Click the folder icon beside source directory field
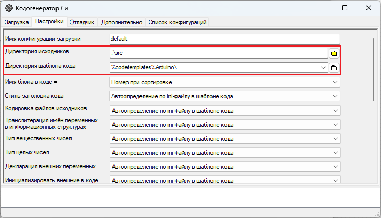381x218 pixels. point(334,53)
